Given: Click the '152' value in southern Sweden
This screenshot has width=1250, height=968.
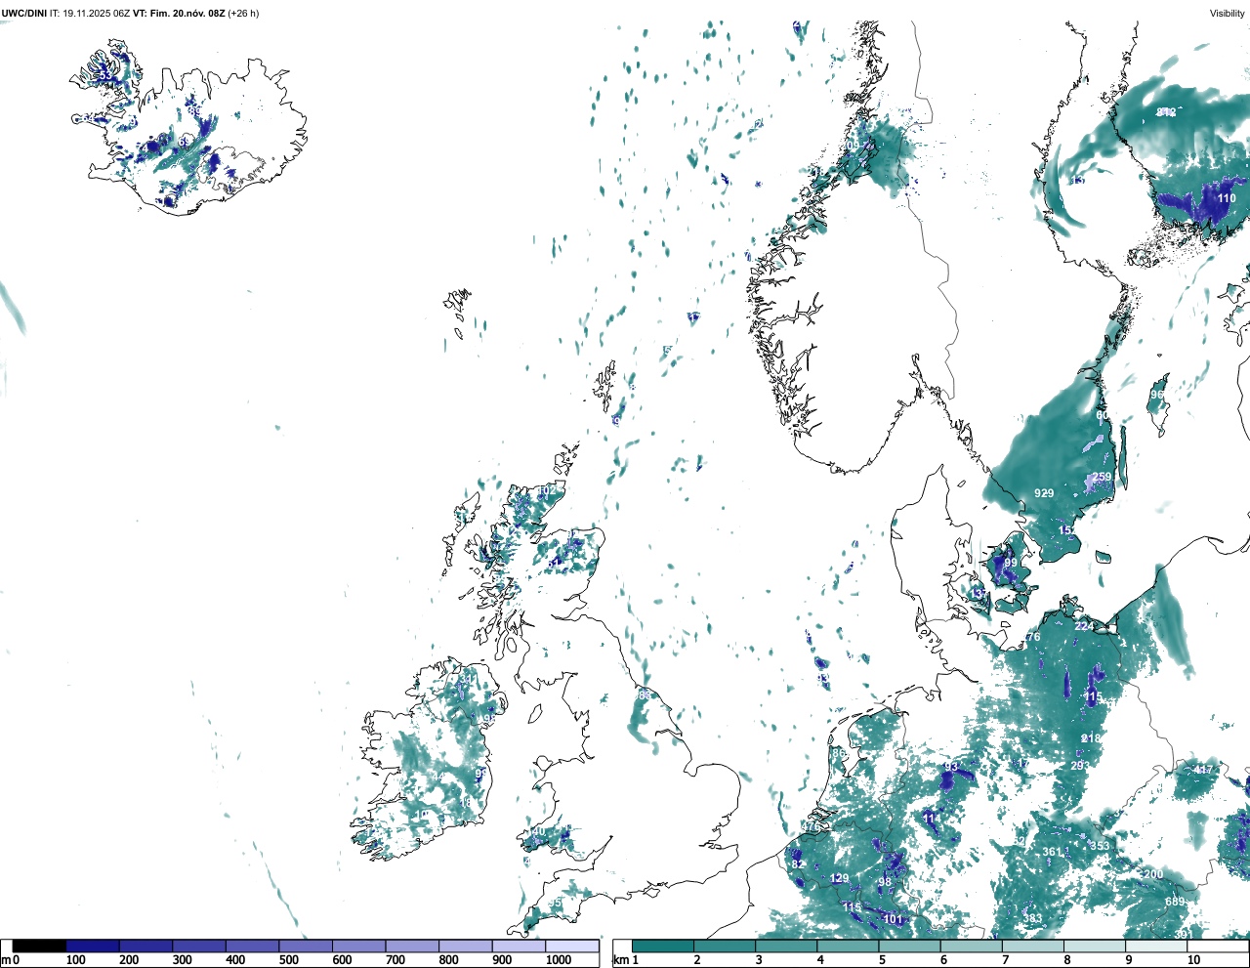Looking at the screenshot, I should tap(1068, 530).
